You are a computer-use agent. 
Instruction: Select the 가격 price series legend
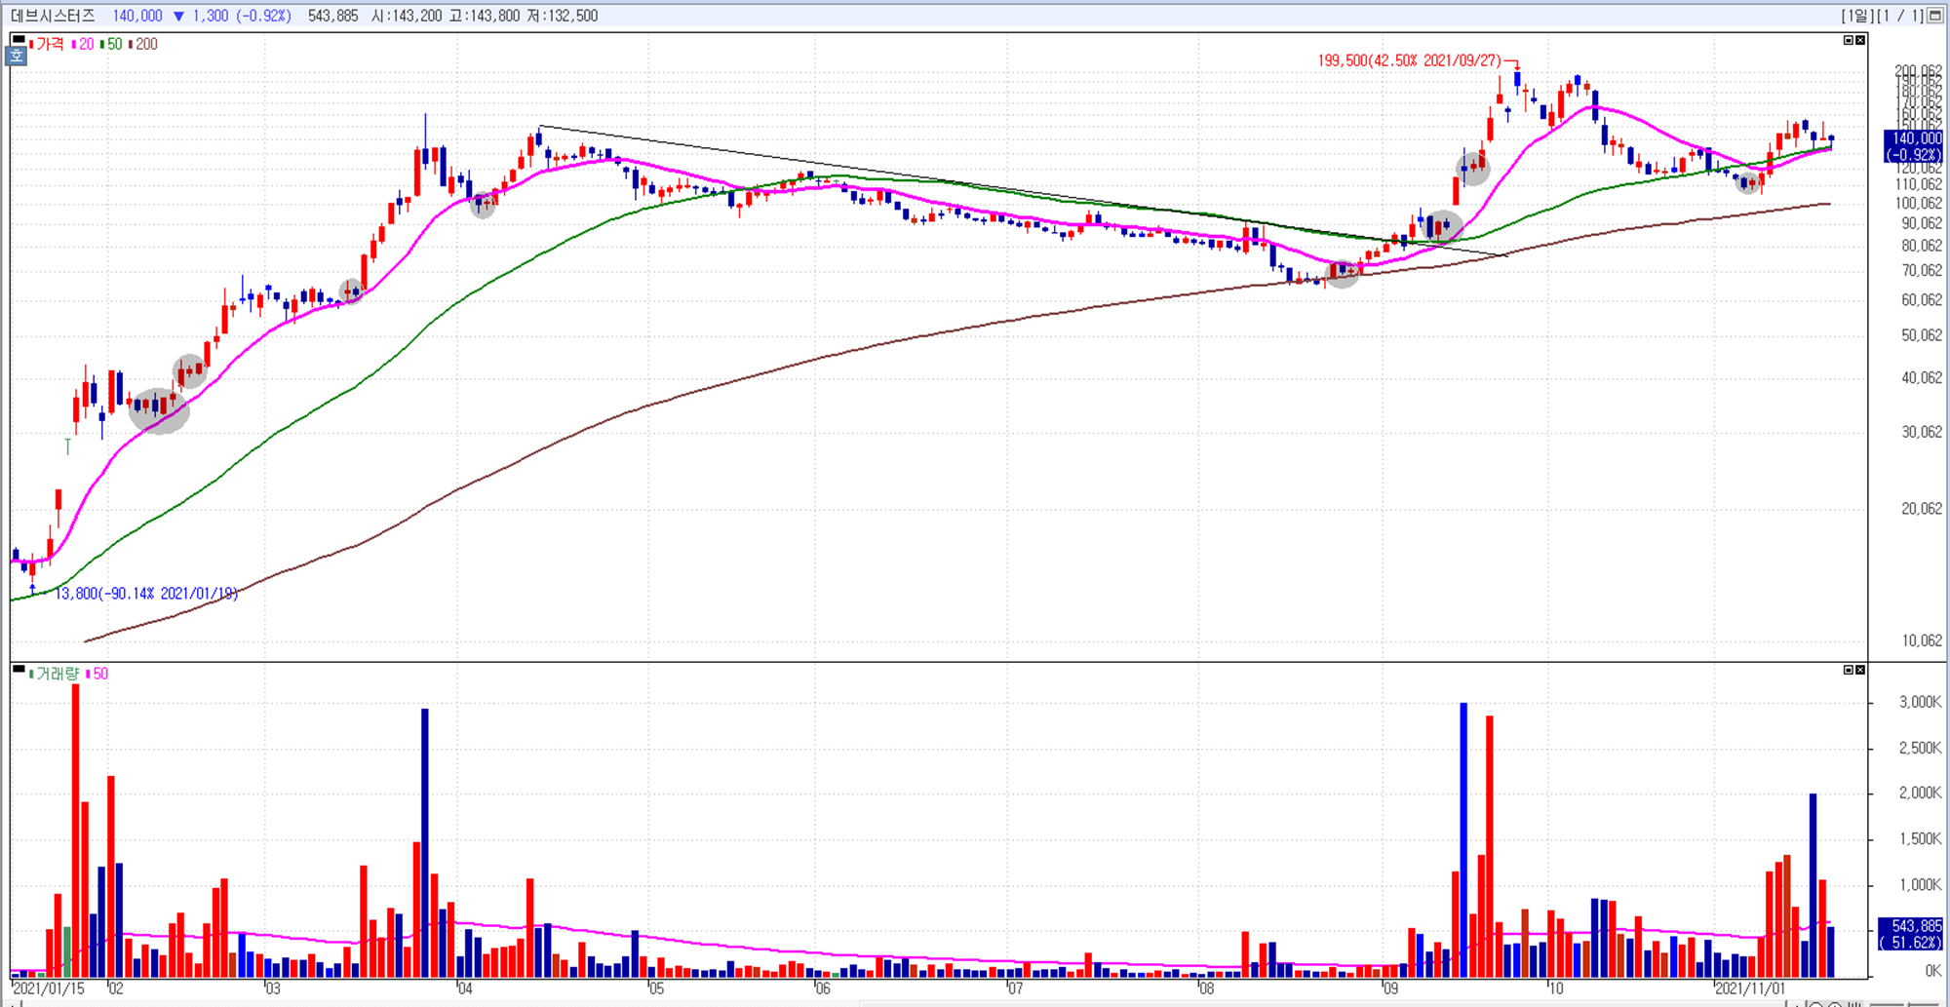pos(47,44)
